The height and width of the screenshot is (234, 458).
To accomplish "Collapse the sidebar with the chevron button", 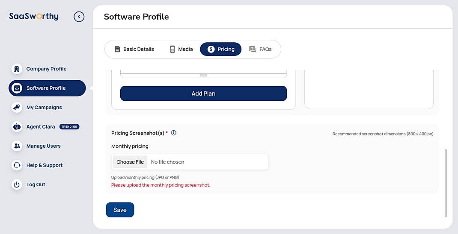I will click(79, 17).
